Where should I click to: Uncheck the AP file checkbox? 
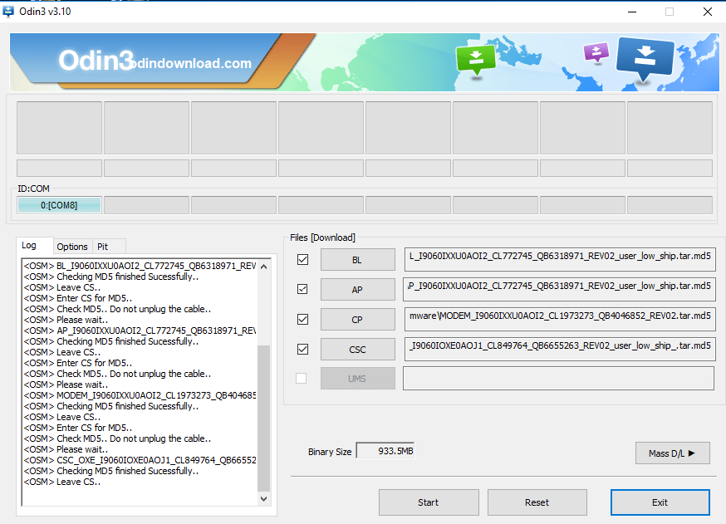(x=303, y=289)
